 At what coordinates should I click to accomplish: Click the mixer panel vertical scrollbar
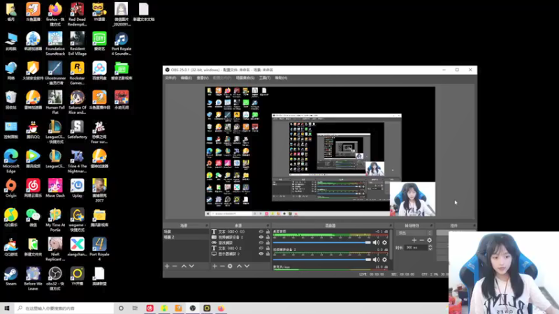click(x=391, y=244)
